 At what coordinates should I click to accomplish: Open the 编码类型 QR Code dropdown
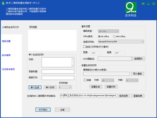[108, 31]
